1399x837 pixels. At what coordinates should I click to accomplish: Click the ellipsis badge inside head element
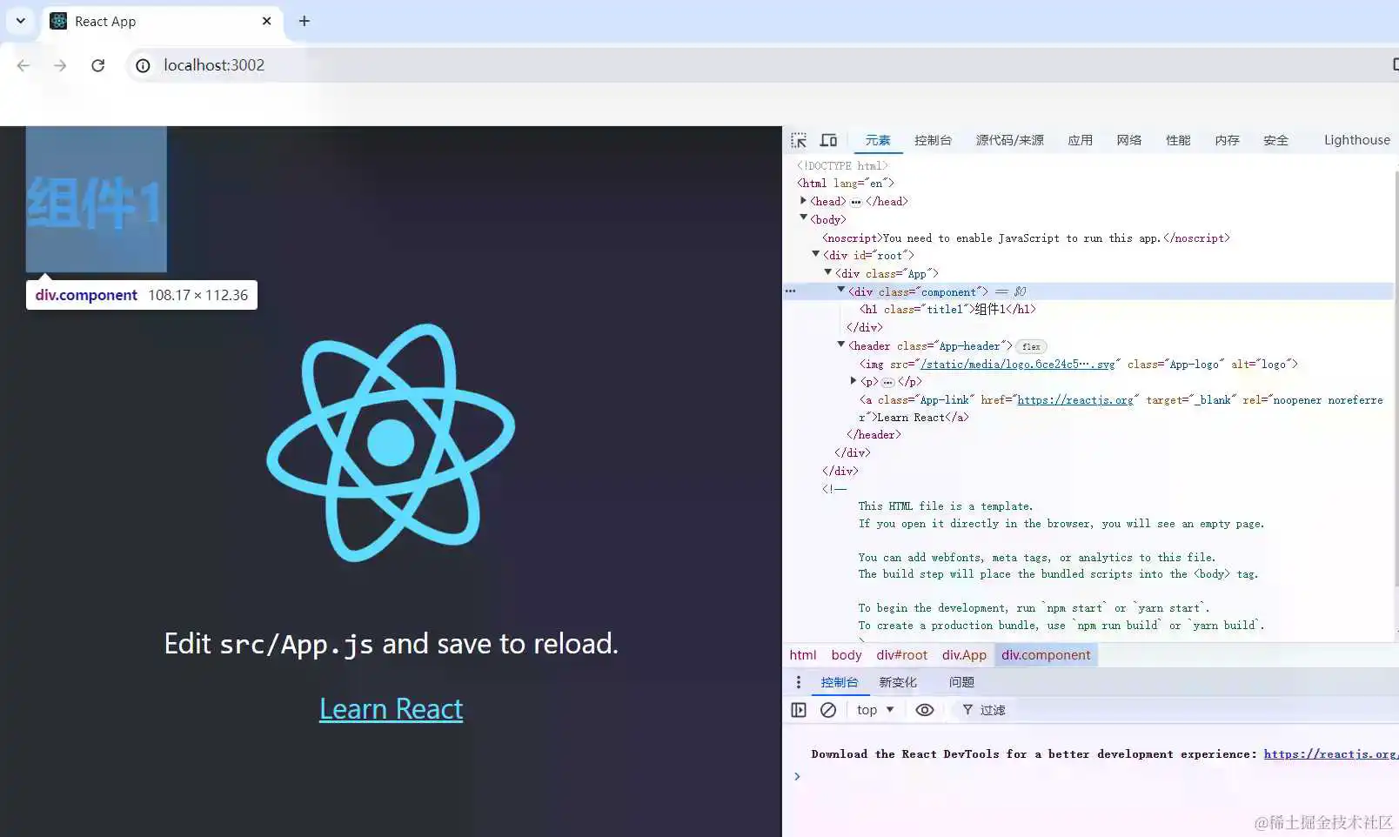[x=856, y=202]
